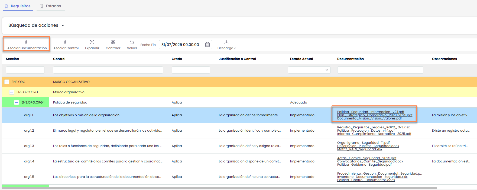Click the Asociar Documentación paperclip icon
Image resolution: width=477 pixels, height=190 pixels.
click(x=26, y=42)
